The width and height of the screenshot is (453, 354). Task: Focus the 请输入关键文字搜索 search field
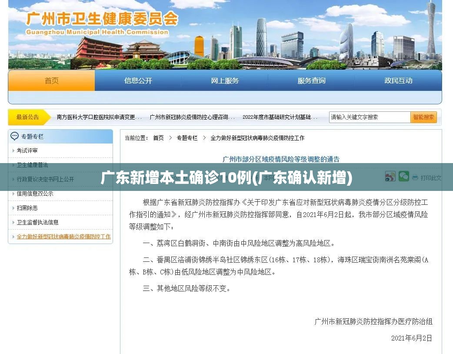click(370, 117)
